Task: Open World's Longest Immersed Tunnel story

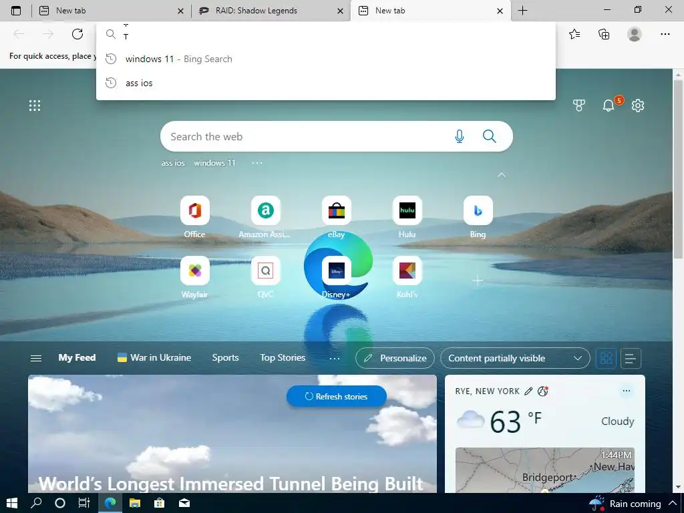Action: click(x=231, y=484)
